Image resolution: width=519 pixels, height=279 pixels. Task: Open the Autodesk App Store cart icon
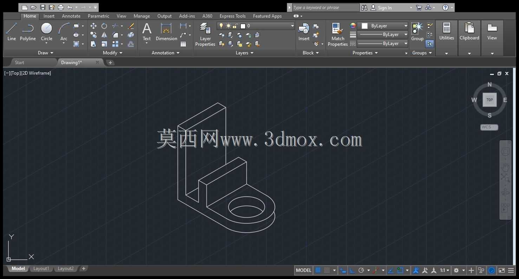(x=419, y=7)
